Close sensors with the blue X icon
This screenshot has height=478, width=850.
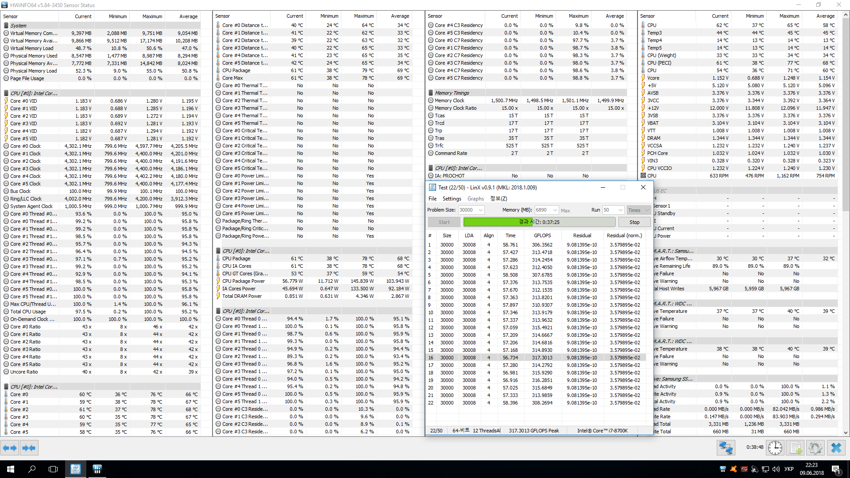tap(836, 448)
